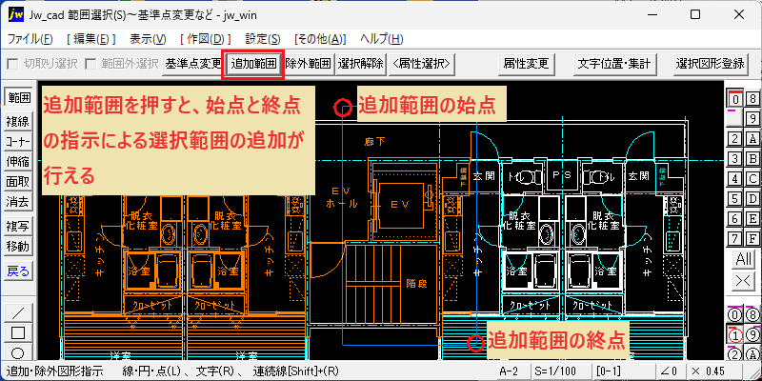Select the line drawing tool icon
This screenshot has height=381, width=762.
pyautogui.click(x=18, y=312)
